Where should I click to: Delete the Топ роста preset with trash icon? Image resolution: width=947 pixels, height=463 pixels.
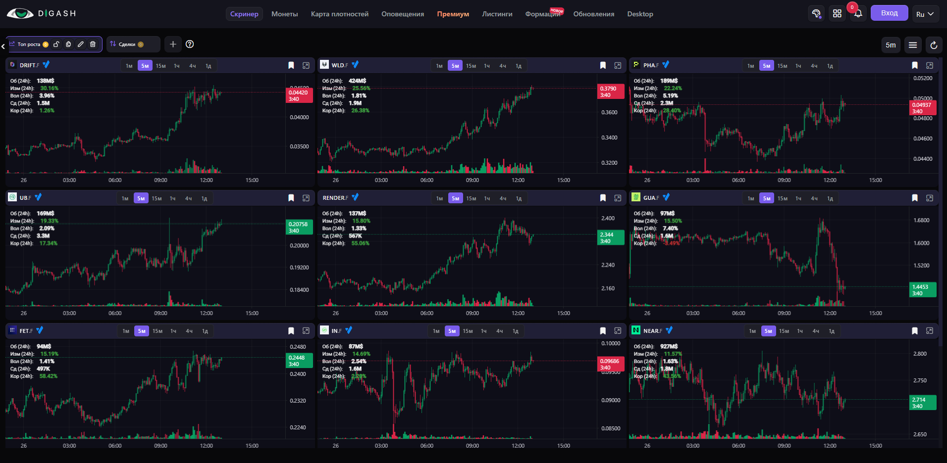(93, 44)
